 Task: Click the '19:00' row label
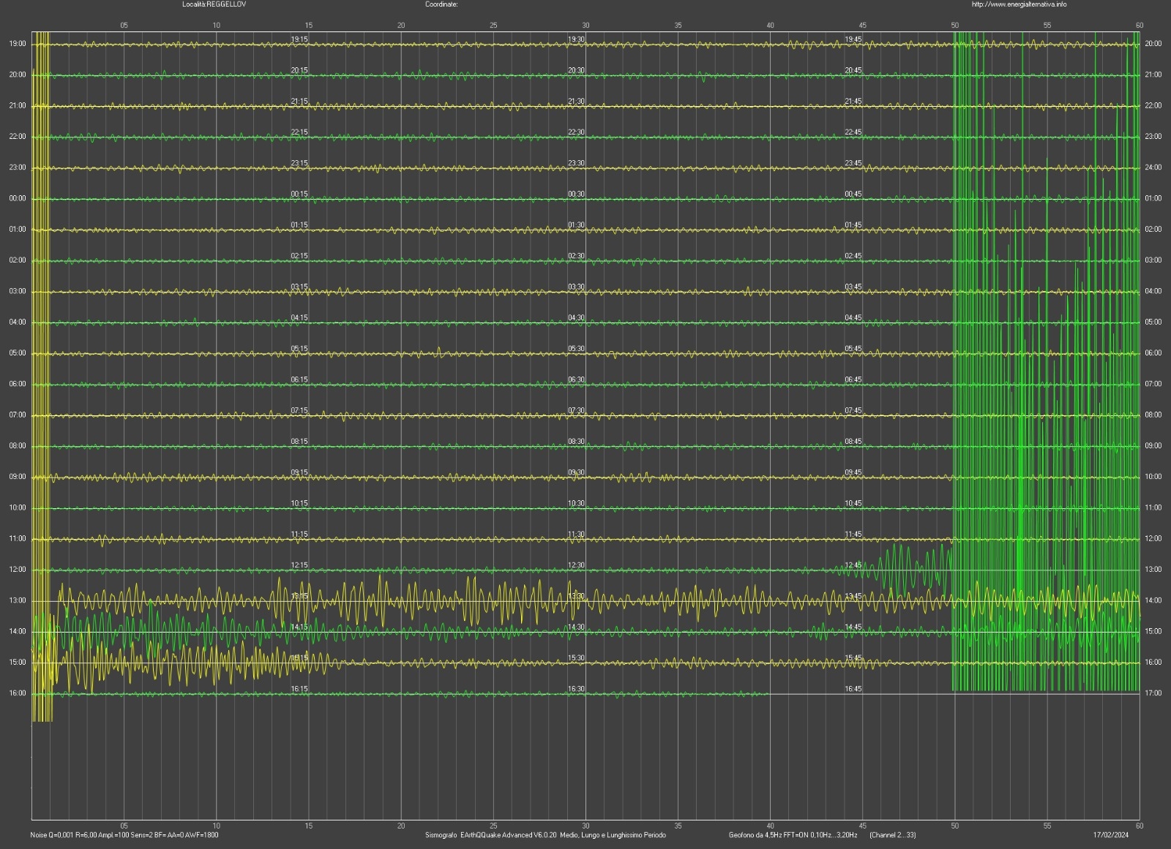(18, 44)
